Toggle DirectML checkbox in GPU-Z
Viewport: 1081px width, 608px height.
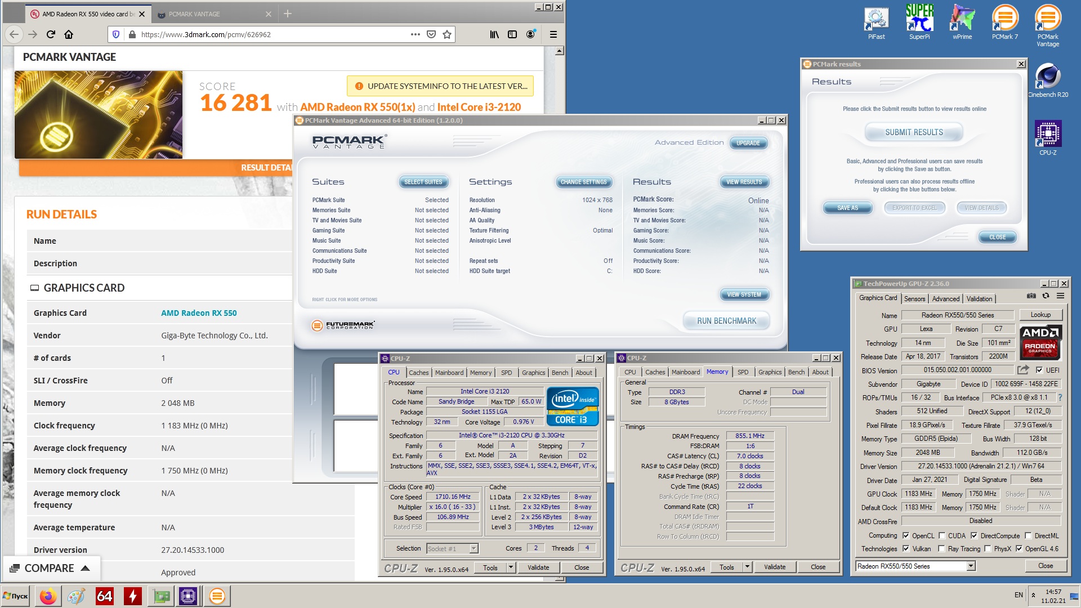point(1028,535)
